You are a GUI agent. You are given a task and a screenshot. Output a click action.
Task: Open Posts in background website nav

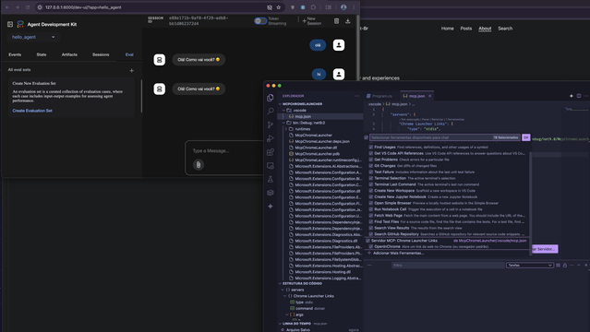(466, 29)
